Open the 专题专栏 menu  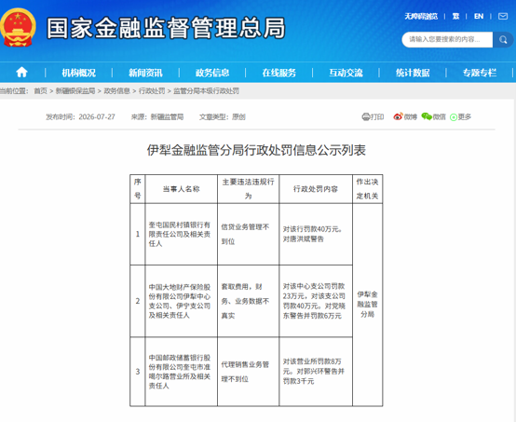click(480, 73)
